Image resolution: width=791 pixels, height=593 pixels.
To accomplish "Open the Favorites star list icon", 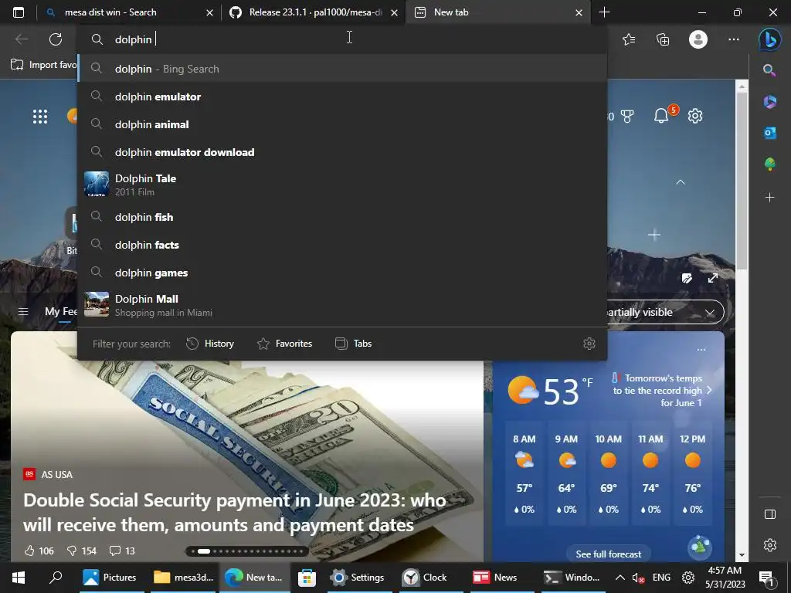I will (x=629, y=39).
